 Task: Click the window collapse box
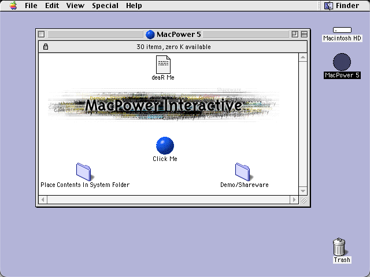(x=304, y=35)
